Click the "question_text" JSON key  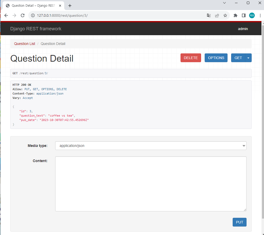(32, 116)
